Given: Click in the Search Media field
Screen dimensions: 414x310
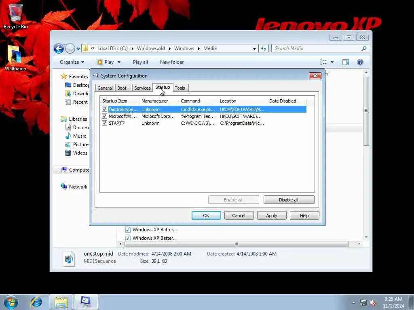Looking at the screenshot, I should 317,48.
